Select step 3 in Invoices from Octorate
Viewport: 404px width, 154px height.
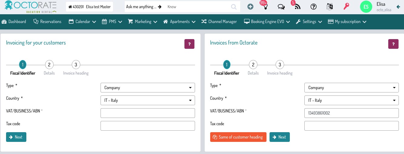280,65
